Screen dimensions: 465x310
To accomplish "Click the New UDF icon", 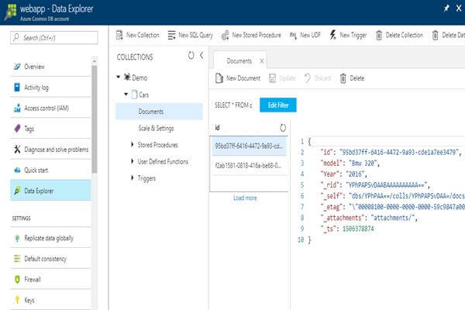I will (293, 36).
